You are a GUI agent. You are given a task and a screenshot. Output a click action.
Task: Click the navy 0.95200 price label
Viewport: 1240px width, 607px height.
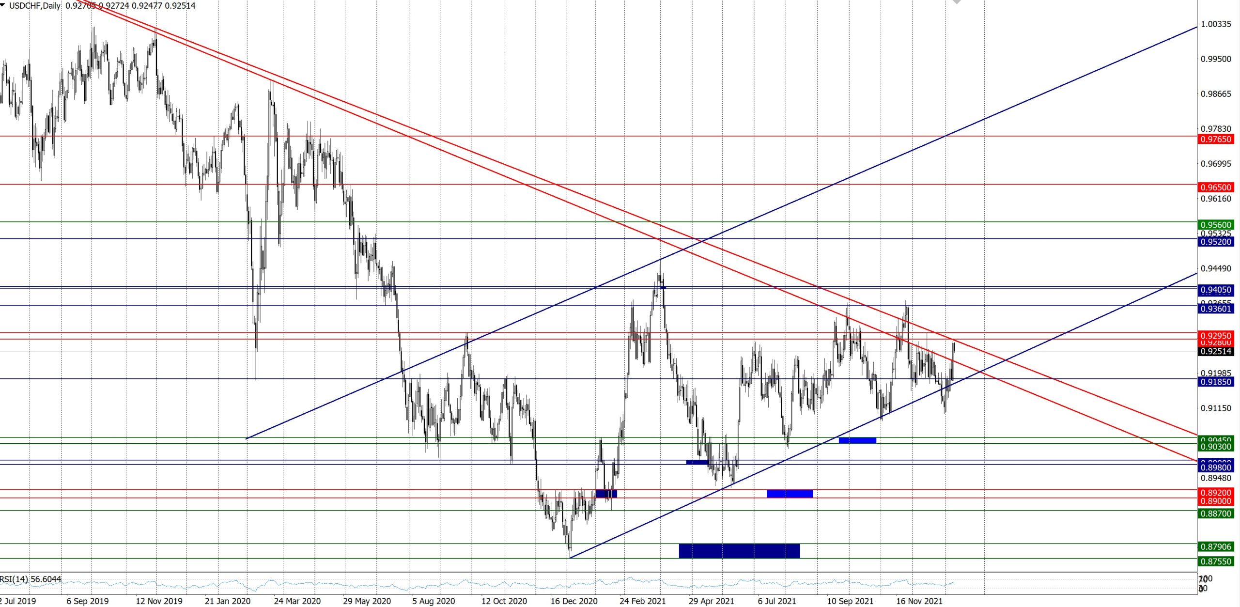pos(1215,242)
